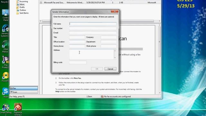
Task: Click the Inbox folder icon
Action: tap(18, 4)
